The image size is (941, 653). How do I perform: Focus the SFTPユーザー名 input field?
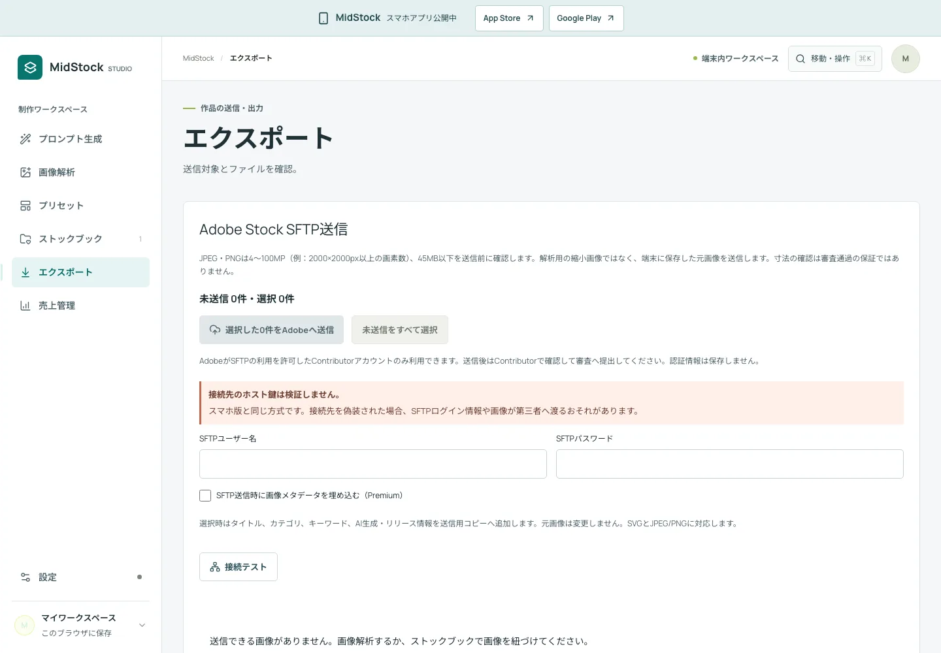click(x=373, y=464)
